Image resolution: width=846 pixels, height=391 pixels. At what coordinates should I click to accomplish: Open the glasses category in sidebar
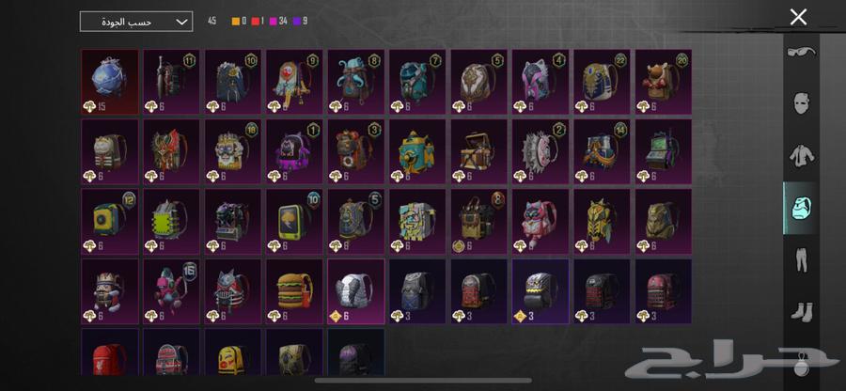(x=801, y=53)
